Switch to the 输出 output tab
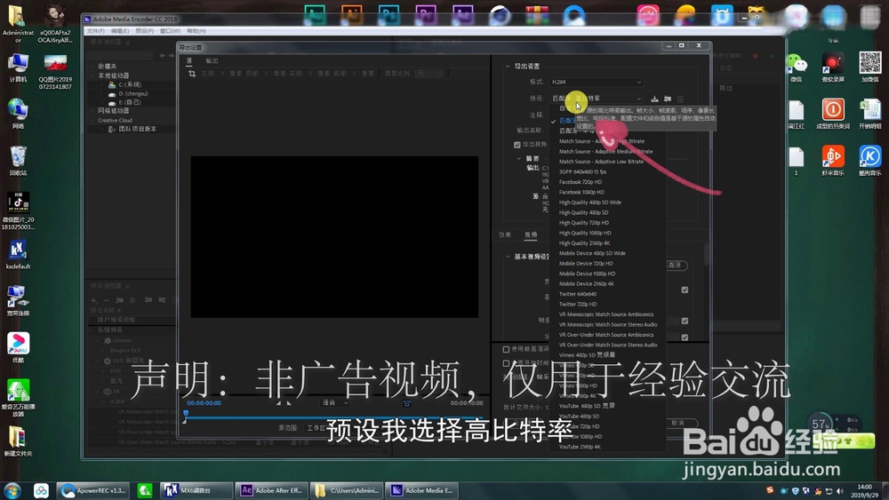Viewport: 889px width, 500px height. tap(212, 60)
